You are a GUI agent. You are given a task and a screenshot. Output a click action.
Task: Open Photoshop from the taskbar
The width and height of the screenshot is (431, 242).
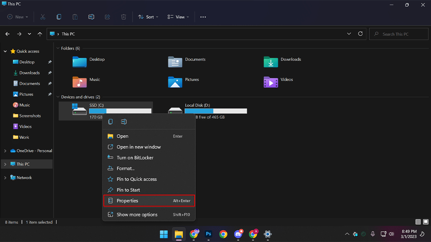click(x=208, y=234)
